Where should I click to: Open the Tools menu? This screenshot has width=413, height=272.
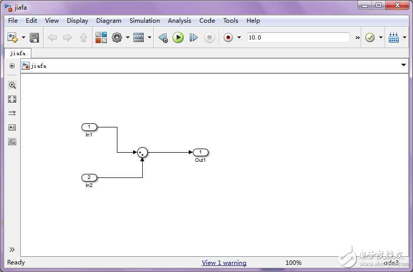click(231, 21)
